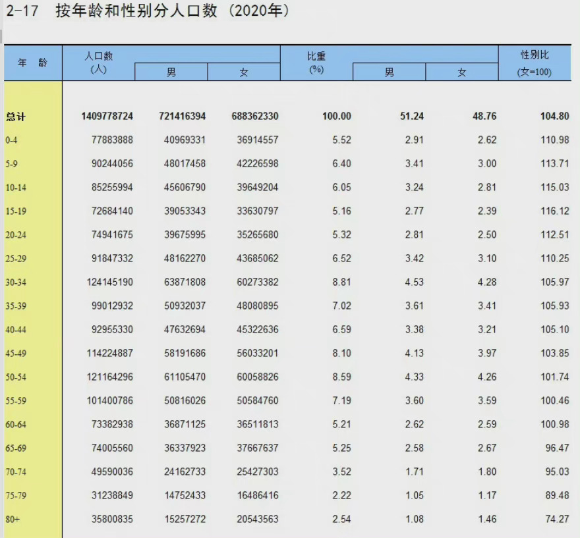Select male count cell 48162270
Viewport: 580px width, 538px height.
point(185,258)
